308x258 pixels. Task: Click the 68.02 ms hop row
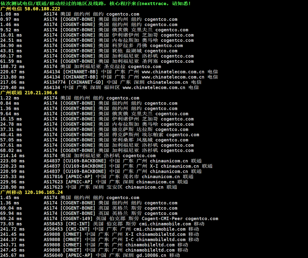coord(97,151)
